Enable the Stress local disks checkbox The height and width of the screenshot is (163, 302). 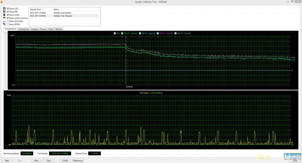pyautogui.click(x=8, y=21)
